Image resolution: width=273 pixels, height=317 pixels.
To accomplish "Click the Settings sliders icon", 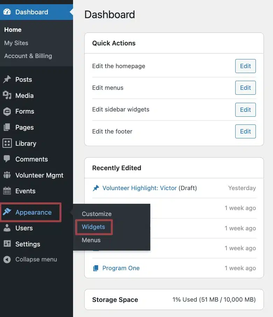I will click(x=7, y=244).
